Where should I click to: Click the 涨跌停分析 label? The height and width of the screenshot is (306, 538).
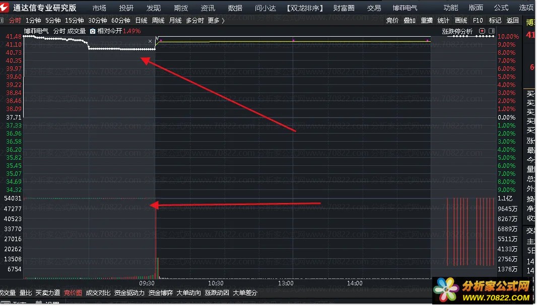click(x=457, y=32)
